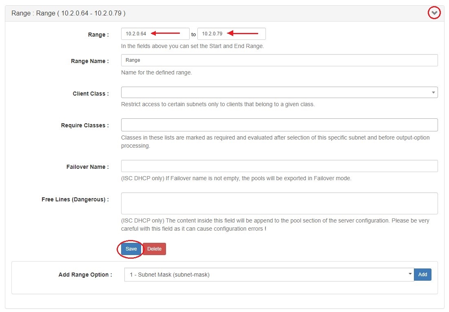Click the Add button next to range option
Viewport: 449px width, 312px height.
pos(422,275)
